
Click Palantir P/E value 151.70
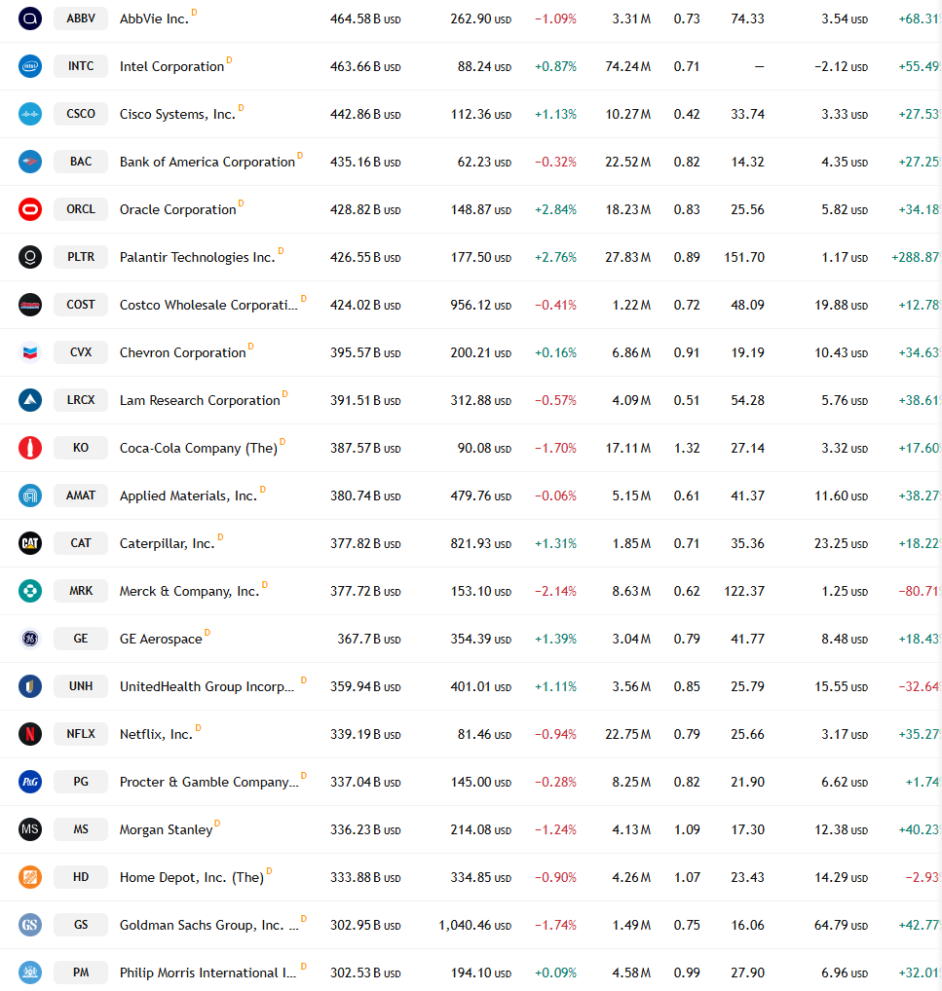click(x=744, y=257)
